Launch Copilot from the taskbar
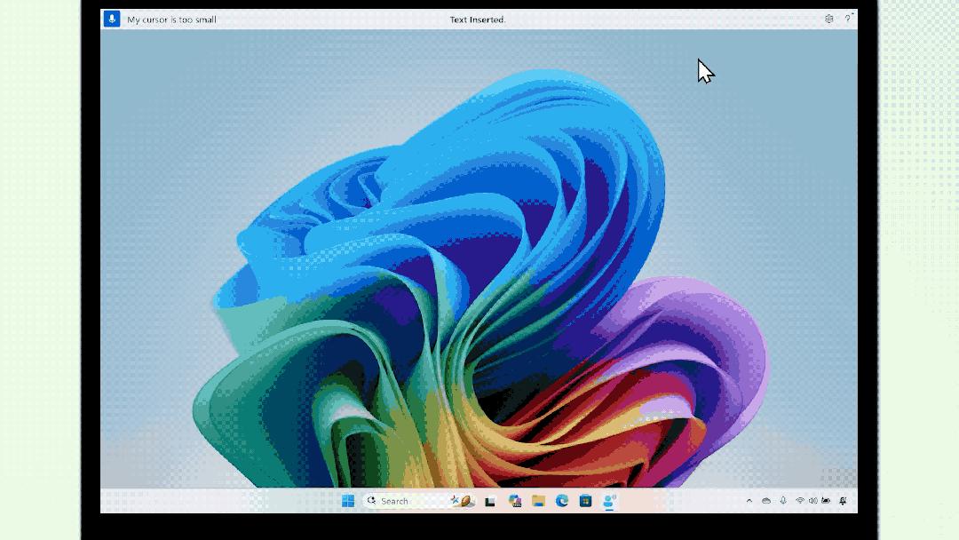 click(515, 501)
